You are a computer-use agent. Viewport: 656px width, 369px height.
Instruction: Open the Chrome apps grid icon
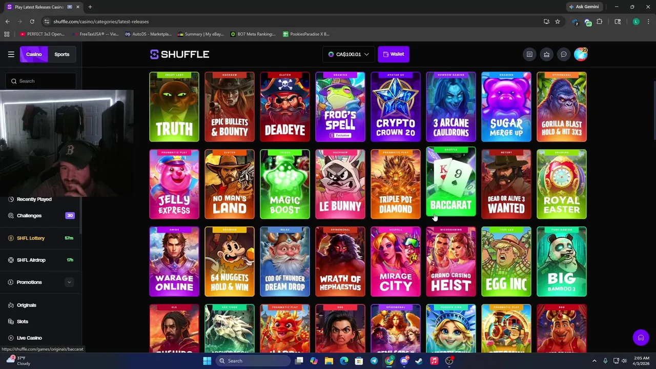pyautogui.click(x=7, y=34)
